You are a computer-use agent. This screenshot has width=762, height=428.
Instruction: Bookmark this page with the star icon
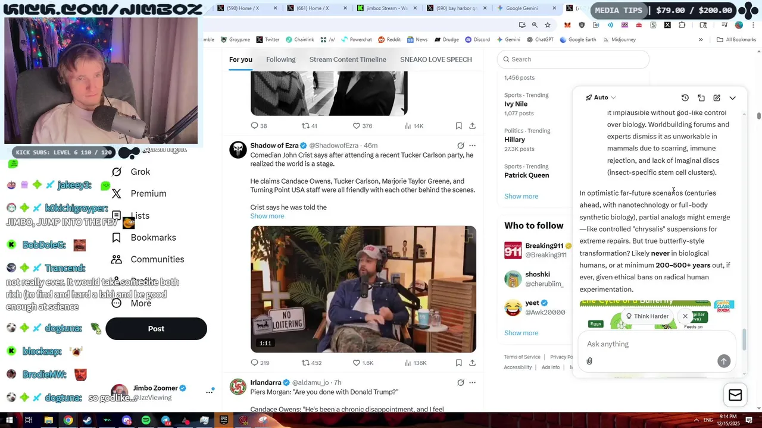[x=548, y=25]
